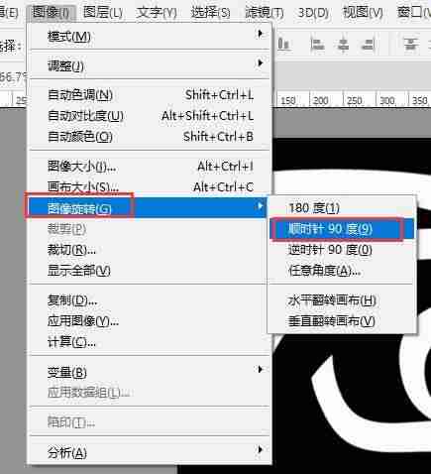The height and width of the screenshot is (474, 431).
Task: Open 画布大小(S)... dialog
Action: 150,186
